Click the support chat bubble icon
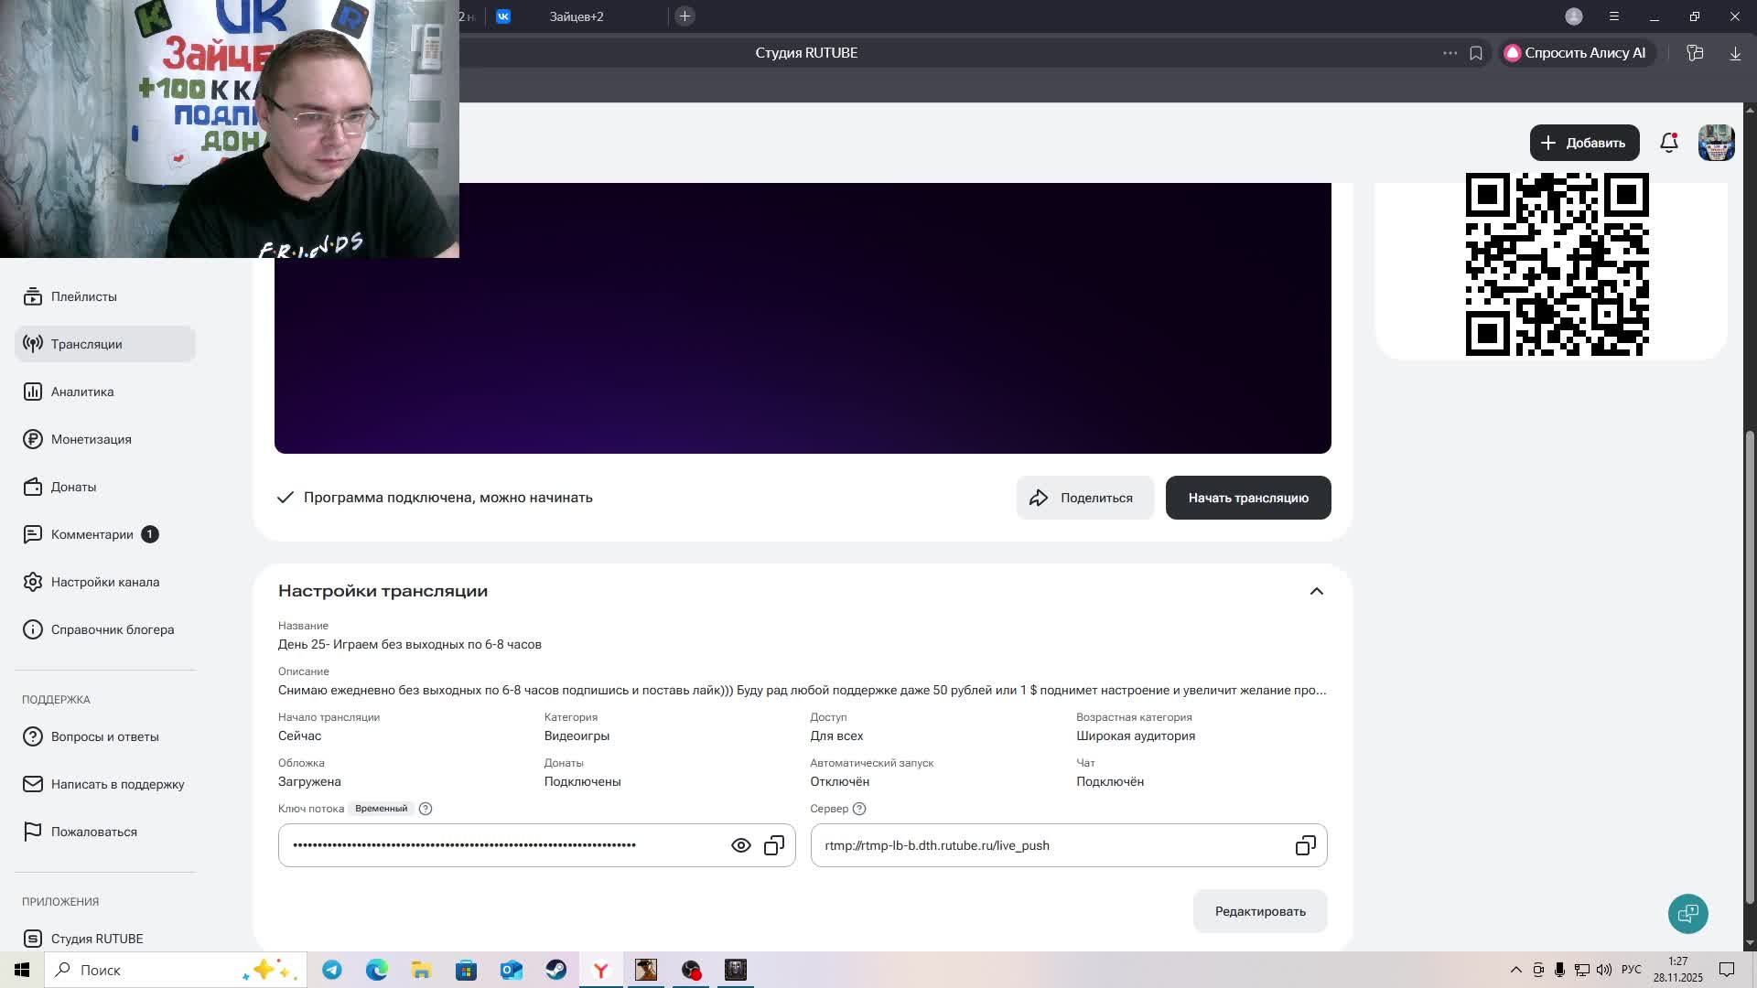Image resolution: width=1757 pixels, height=988 pixels. (x=1687, y=913)
